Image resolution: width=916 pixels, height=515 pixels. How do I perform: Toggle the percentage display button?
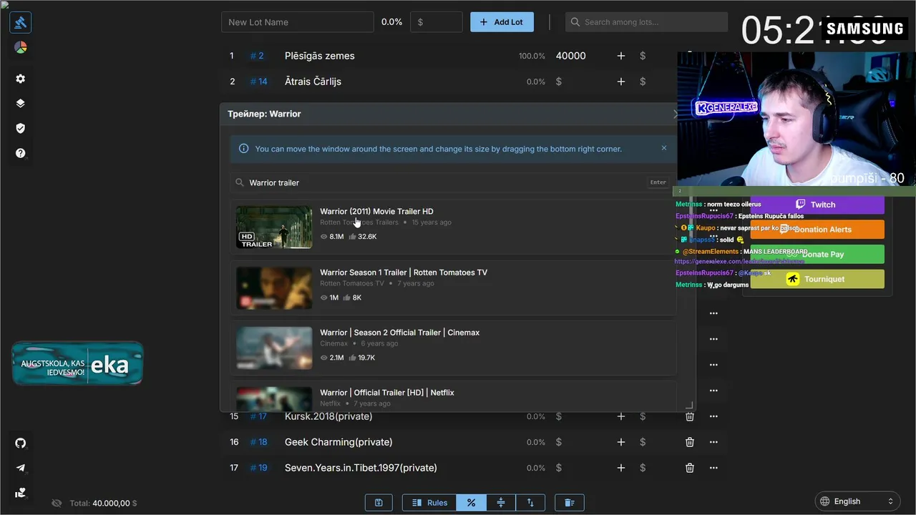pyautogui.click(x=471, y=503)
